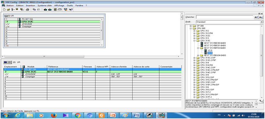This screenshot has height=119, width=265.
Task: Click the search down arrow button in catalog
Action: coord(261,17)
